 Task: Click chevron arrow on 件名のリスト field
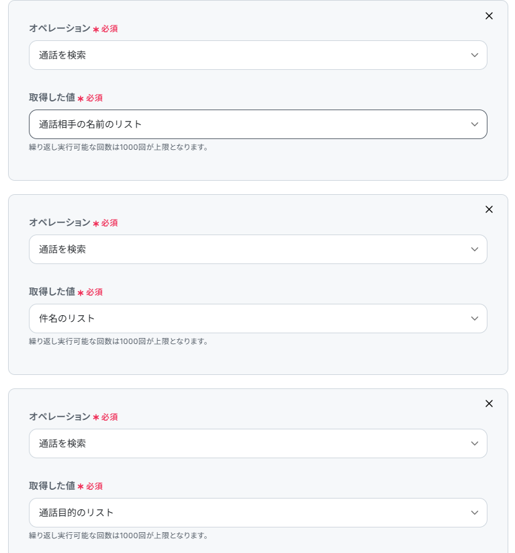point(475,318)
